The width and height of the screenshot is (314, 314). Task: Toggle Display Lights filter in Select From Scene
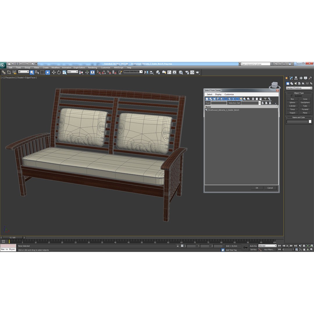tap(215, 99)
